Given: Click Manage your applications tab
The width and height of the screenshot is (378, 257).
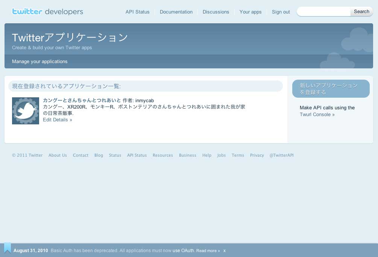Looking at the screenshot, I should pyautogui.click(x=40, y=62).
